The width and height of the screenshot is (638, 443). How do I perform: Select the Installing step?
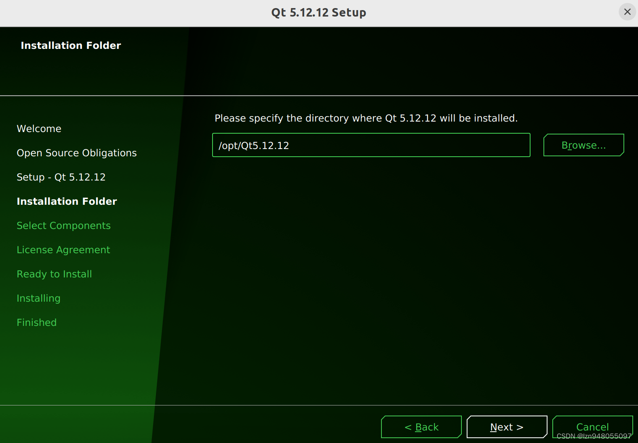[x=38, y=298]
